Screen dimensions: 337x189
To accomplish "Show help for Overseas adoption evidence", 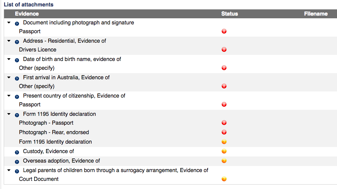I will [17, 162].
